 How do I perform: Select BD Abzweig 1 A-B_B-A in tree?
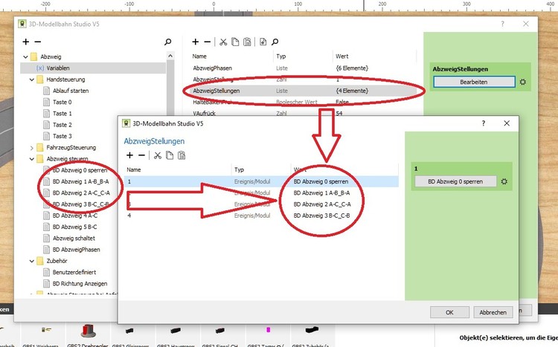point(80,181)
